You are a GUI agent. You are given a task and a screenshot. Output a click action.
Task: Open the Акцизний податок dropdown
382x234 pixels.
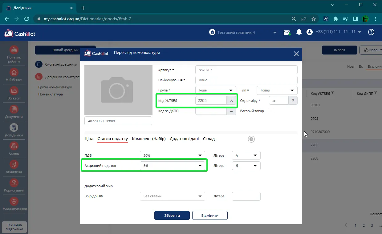pyautogui.click(x=173, y=166)
